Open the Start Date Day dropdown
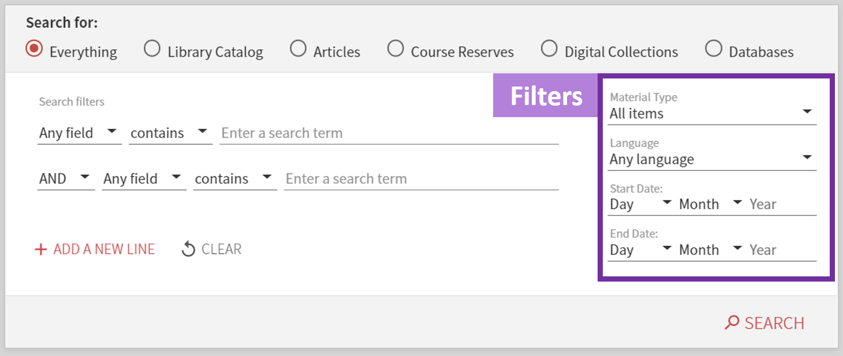This screenshot has width=843, height=356. [641, 204]
